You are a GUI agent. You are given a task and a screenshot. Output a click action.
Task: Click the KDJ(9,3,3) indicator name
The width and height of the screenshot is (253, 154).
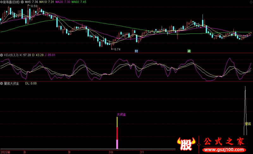(11, 55)
